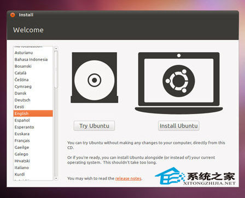Select Deutsch language
This screenshot has width=245, height=198.
point(33,100)
